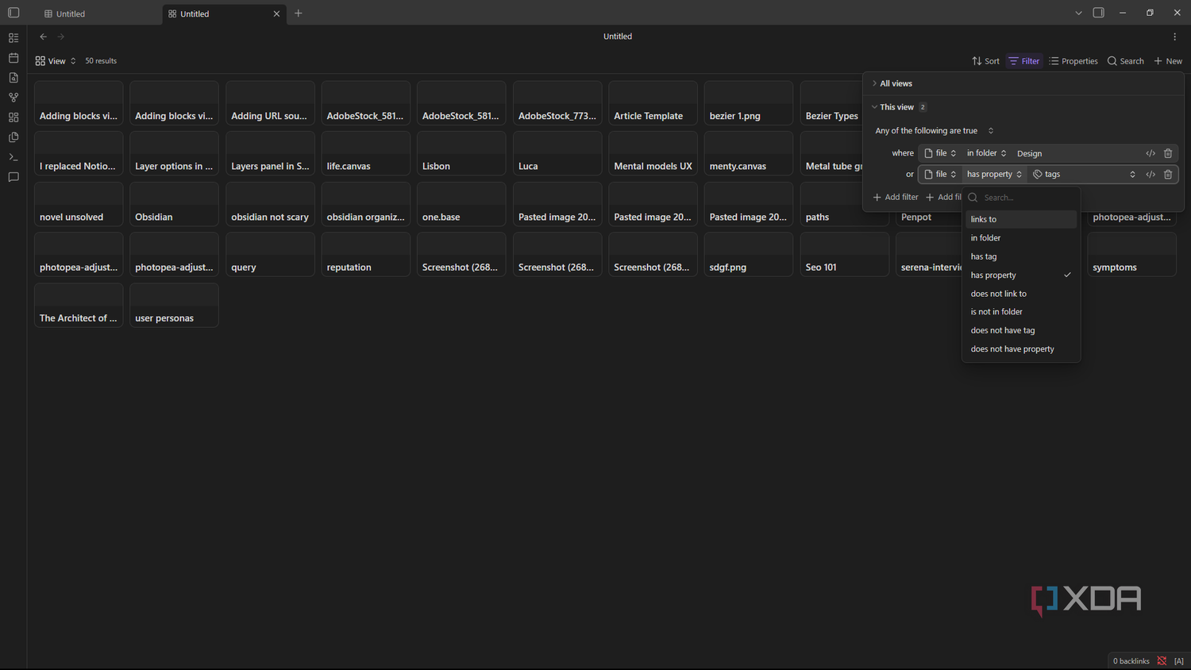Choose 'has tag' in the operator menu

point(1021,256)
